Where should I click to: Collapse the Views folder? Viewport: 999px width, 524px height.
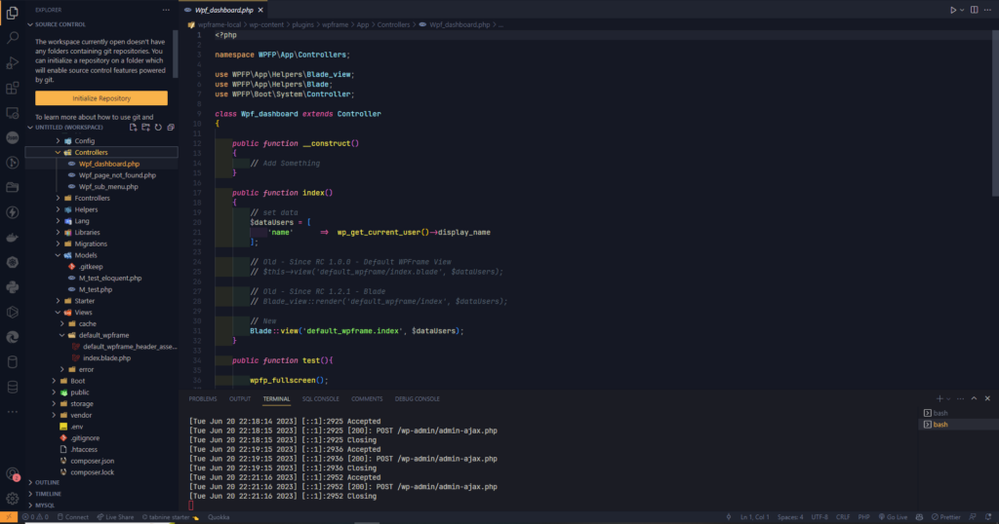[83, 313]
